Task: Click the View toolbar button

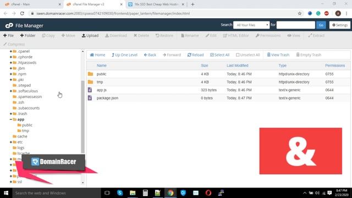Action: click(x=293, y=35)
